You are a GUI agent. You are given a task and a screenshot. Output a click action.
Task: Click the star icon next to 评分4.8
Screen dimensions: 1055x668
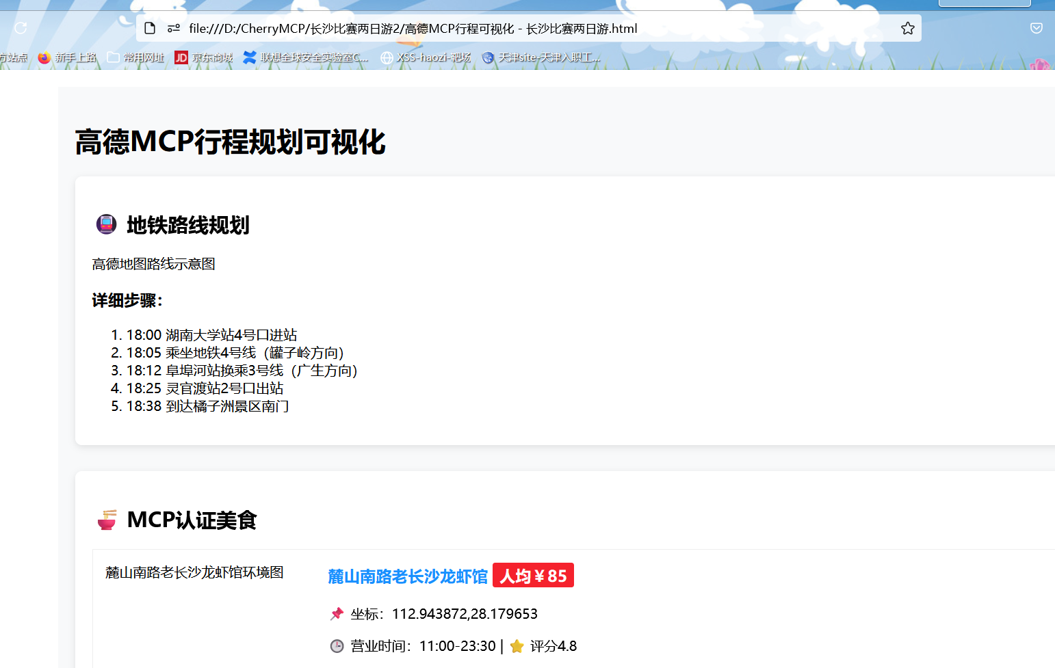pyautogui.click(x=517, y=646)
